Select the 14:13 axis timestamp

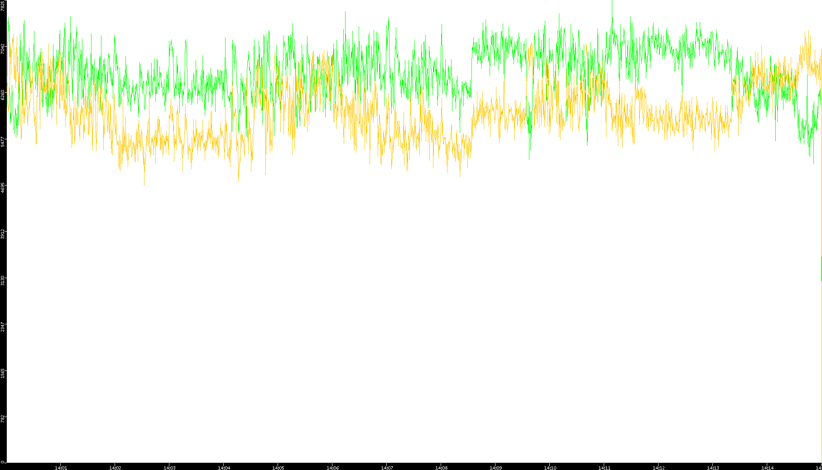(713, 467)
